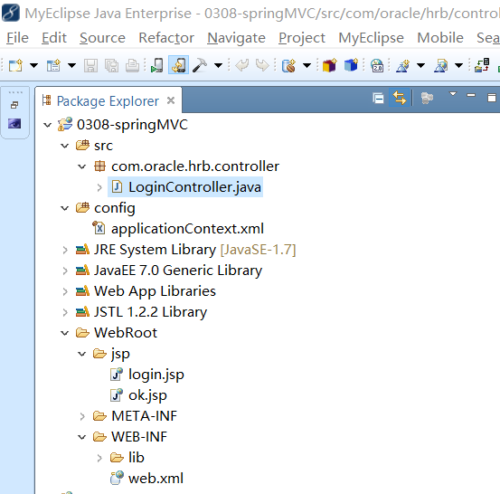Maximize the Package Explorer view

point(492,98)
